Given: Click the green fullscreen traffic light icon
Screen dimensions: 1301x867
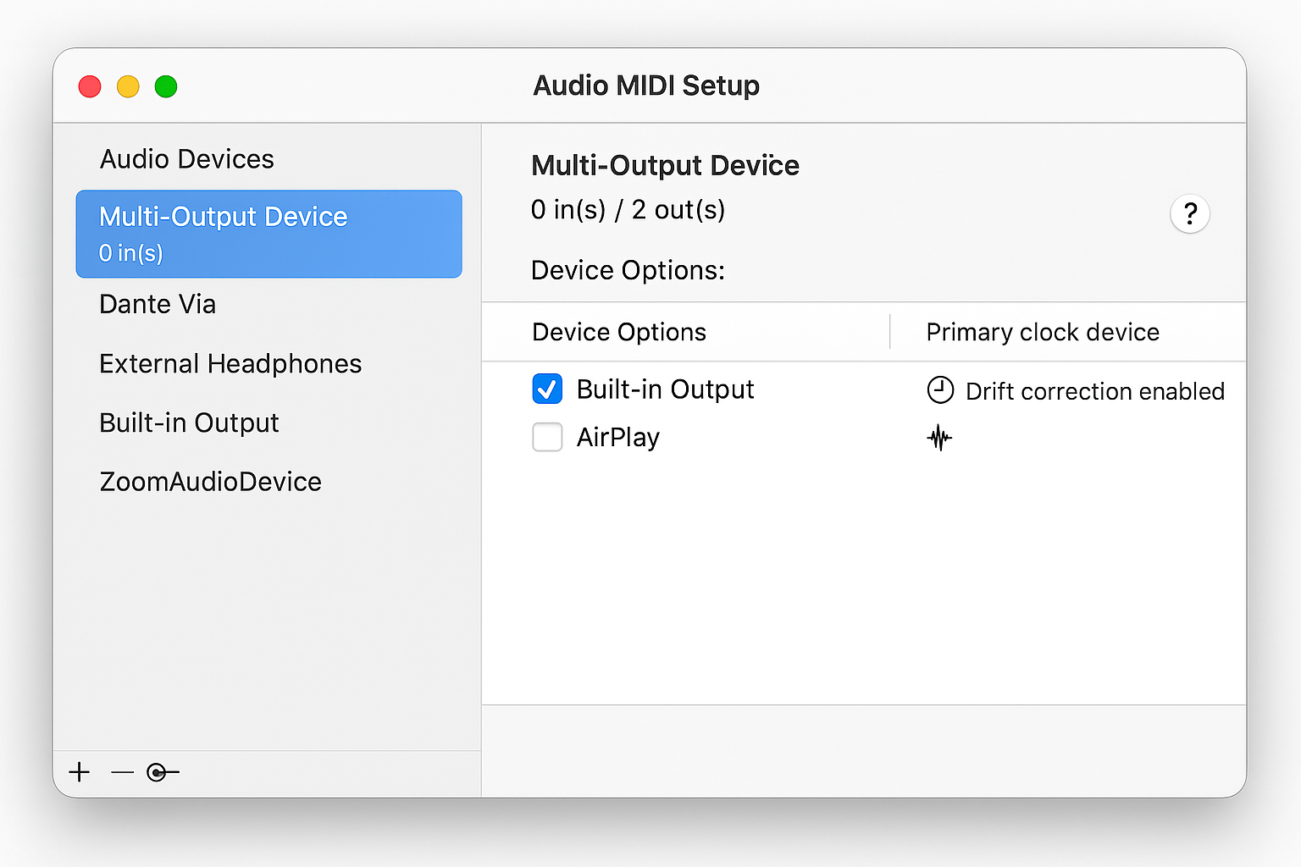Looking at the screenshot, I should pos(166,86).
